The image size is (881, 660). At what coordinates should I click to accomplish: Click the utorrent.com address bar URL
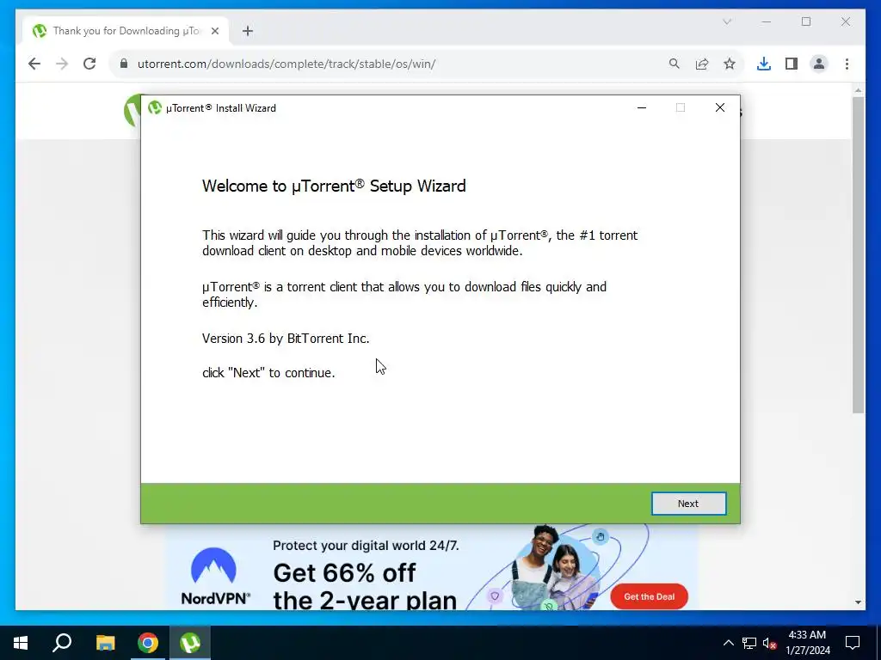click(x=286, y=64)
